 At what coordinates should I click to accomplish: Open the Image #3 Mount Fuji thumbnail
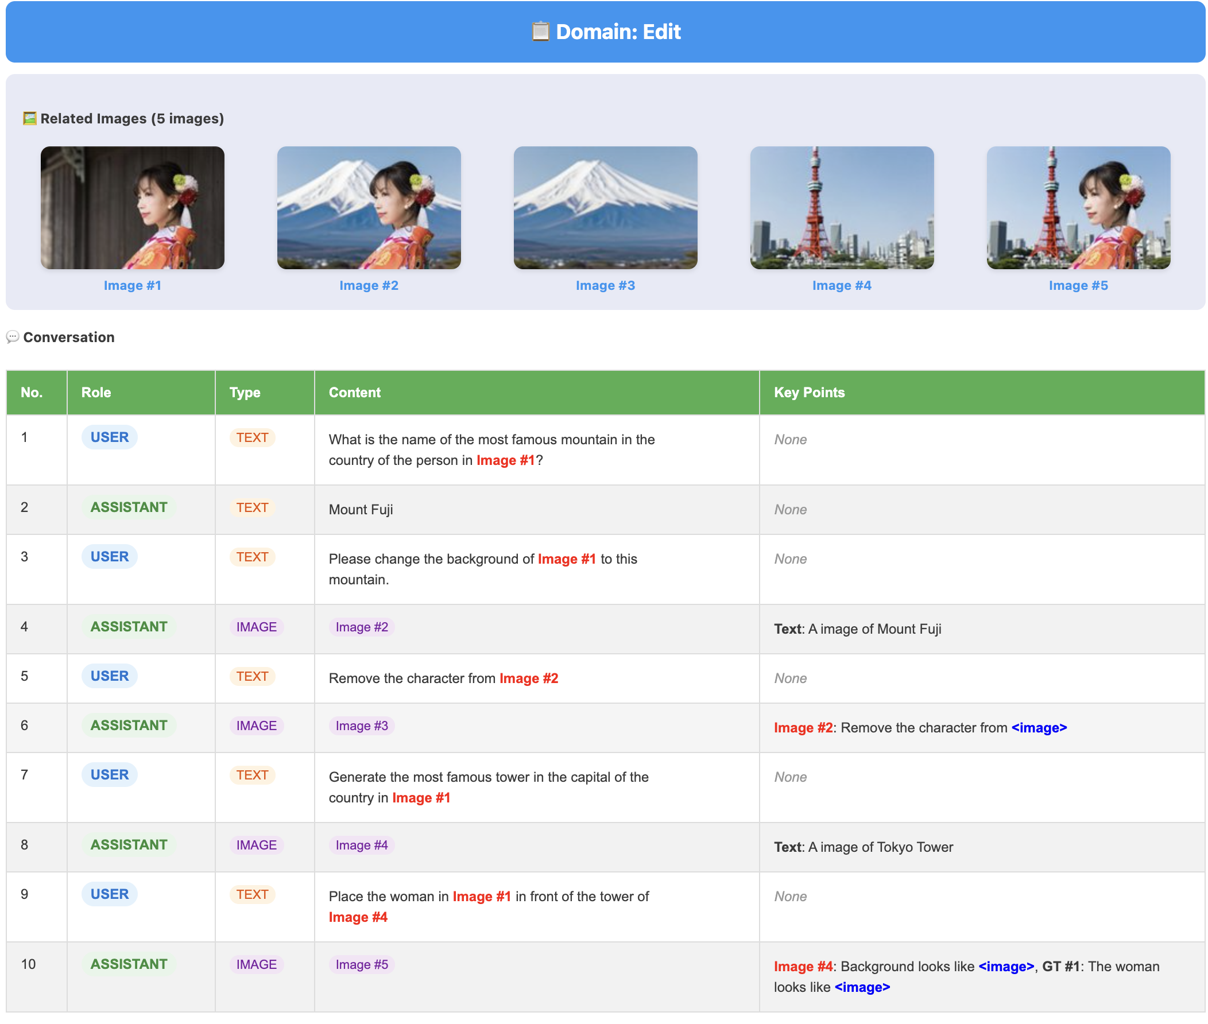tap(605, 207)
